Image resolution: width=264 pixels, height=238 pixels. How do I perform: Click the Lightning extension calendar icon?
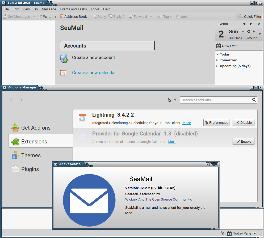coord(82,118)
